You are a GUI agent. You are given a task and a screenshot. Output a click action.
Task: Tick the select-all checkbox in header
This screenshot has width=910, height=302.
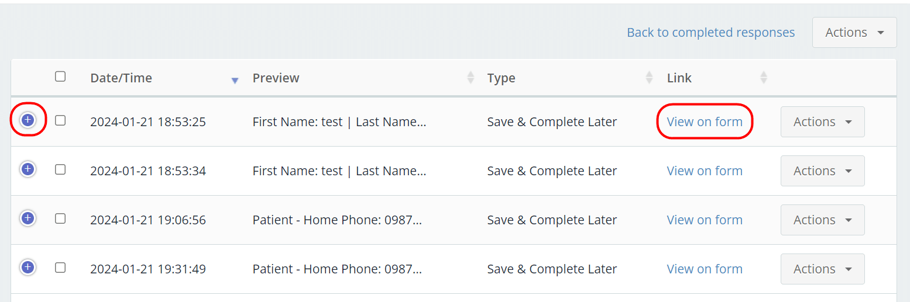pyautogui.click(x=60, y=77)
